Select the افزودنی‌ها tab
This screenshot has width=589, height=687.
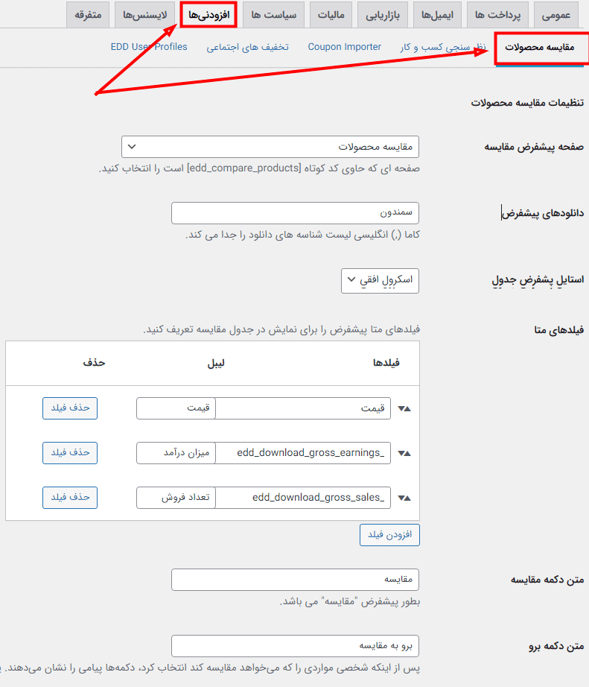click(208, 15)
